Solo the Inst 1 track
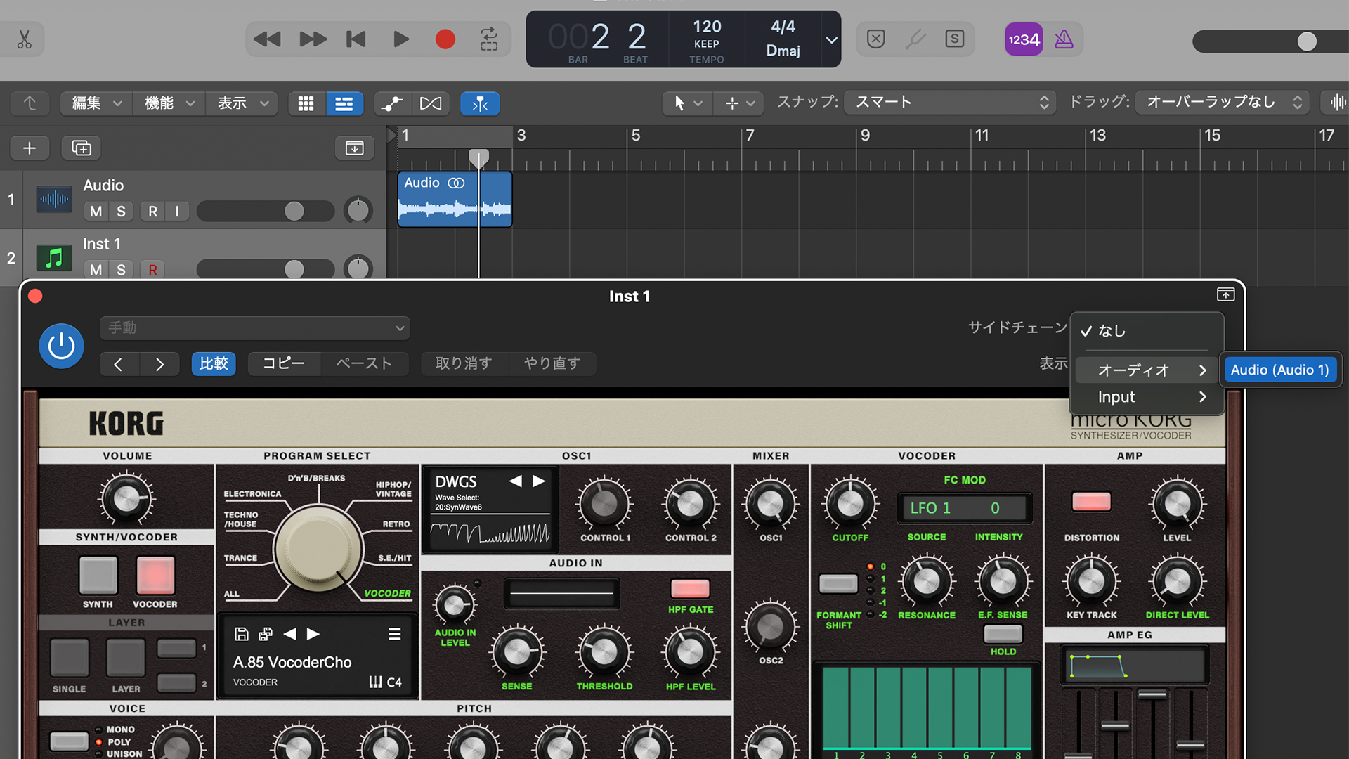The image size is (1349, 759). (121, 270)
